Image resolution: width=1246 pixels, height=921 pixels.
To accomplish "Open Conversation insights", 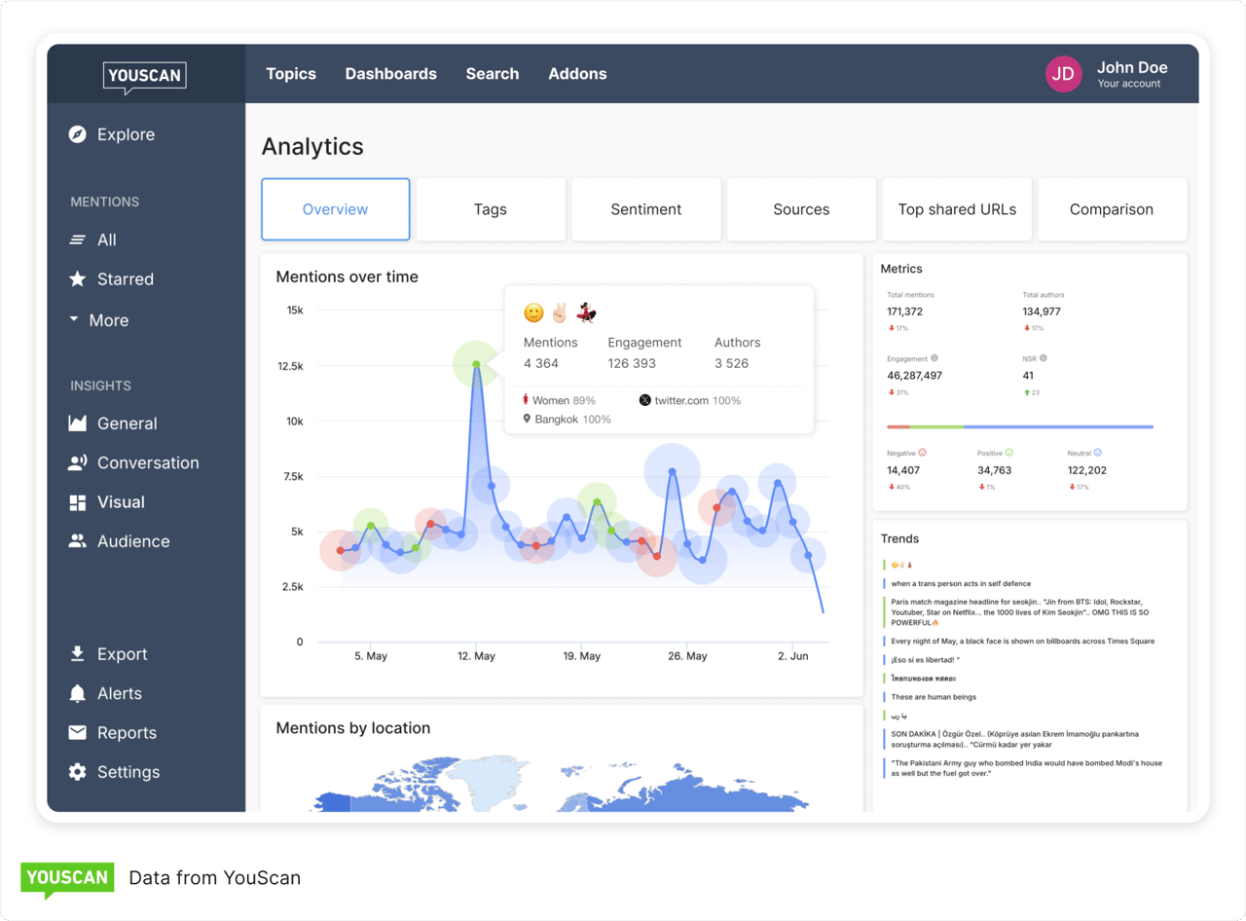I will point(149,462).
